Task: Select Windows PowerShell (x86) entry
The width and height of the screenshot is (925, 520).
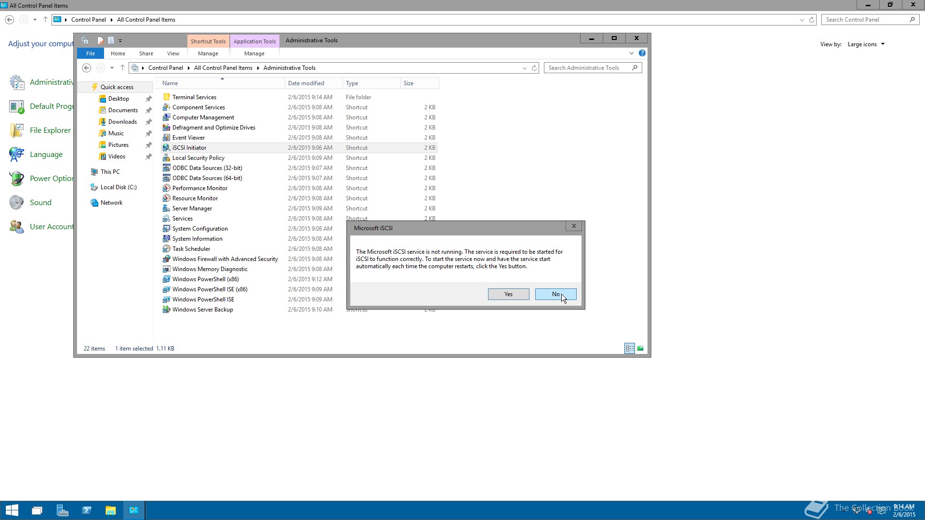Action: [x=205, y=279]
